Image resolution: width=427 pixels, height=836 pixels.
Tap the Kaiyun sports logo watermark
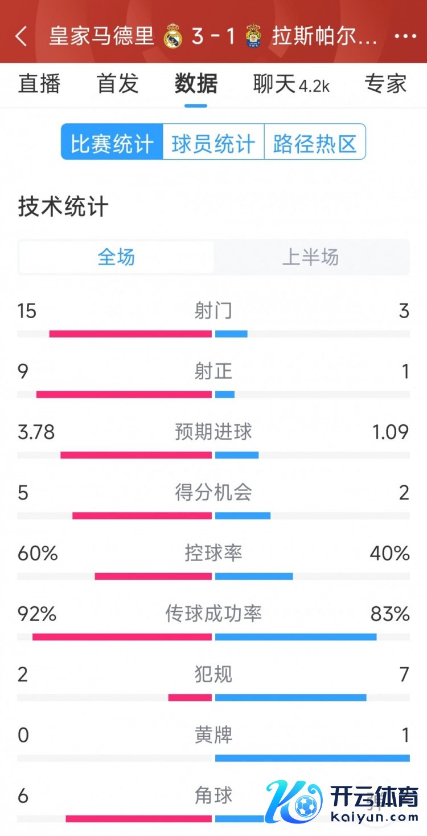(343, 800)
